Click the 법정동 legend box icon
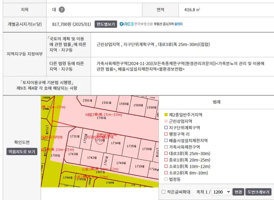274x200 pixels. click(166, 179)
